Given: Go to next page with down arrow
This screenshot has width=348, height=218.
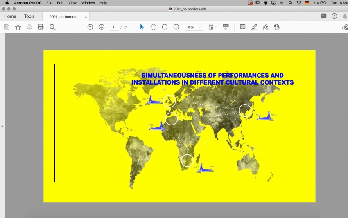Looking at the screenshot, I should (x=102, y=27).
